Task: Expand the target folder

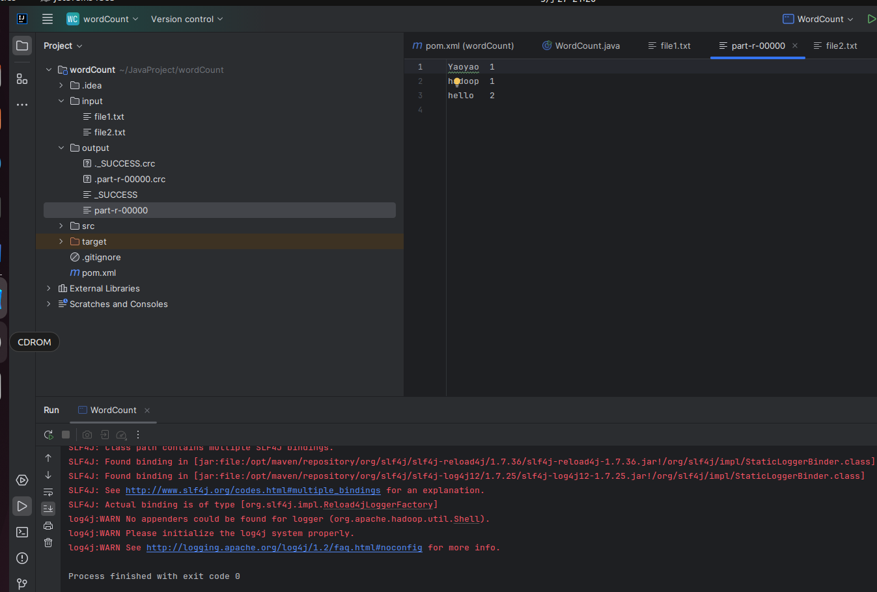Action: coord(61,241)
